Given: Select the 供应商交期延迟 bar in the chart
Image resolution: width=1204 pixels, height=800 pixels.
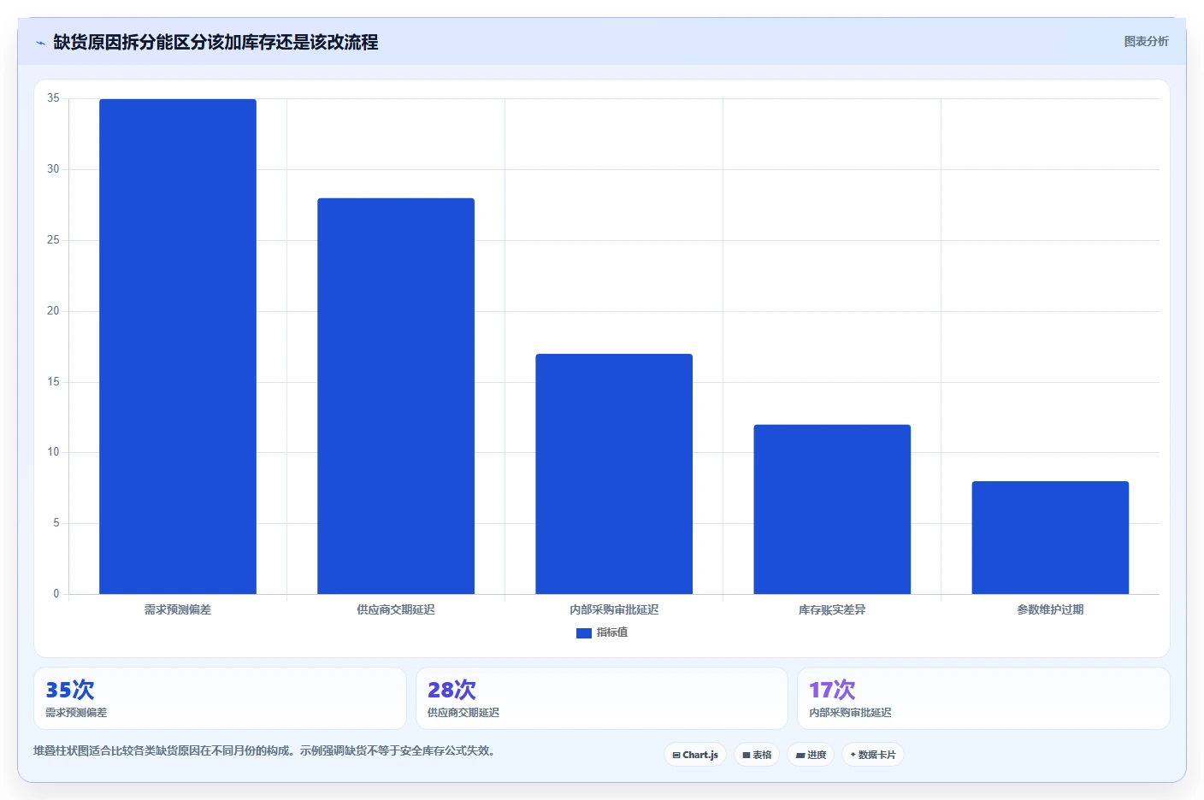Looking at the screenshot, I should pos(396,396).
